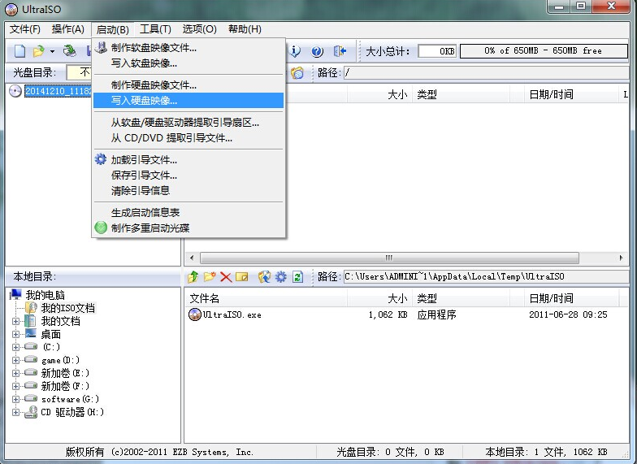
Task: Expand the 新加卷(E:) drive node
Action: [x=16, y=374]
